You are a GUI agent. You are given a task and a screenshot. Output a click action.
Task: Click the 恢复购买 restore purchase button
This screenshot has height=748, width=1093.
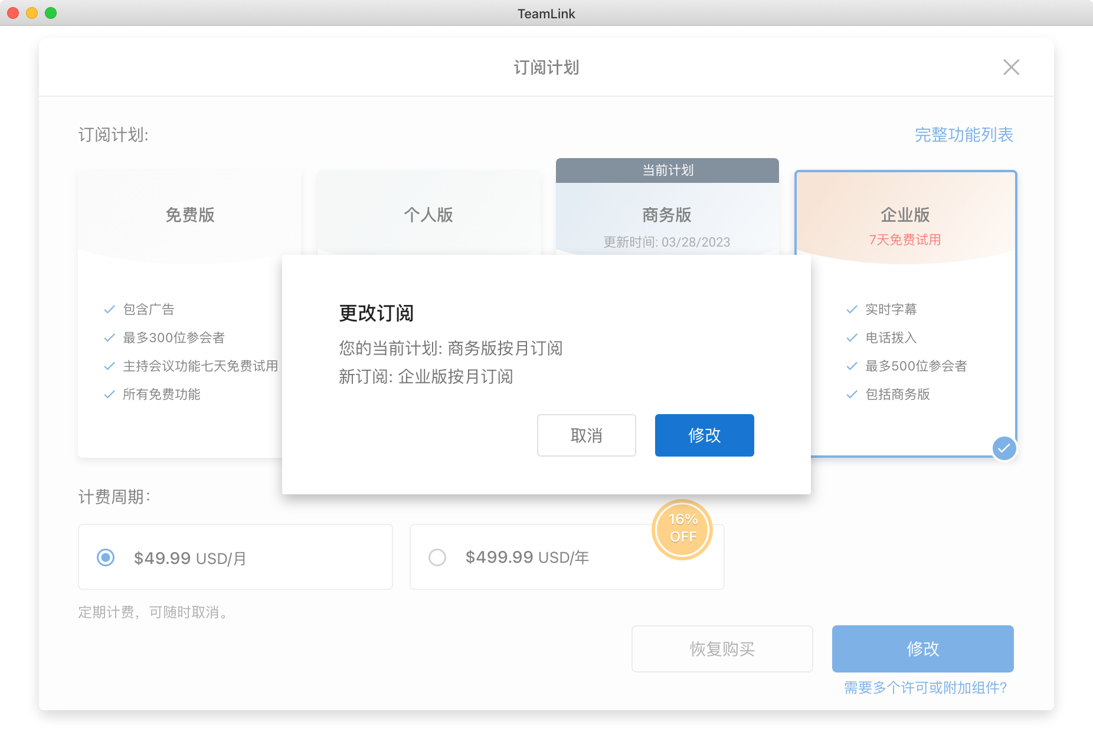coord(722,649)
